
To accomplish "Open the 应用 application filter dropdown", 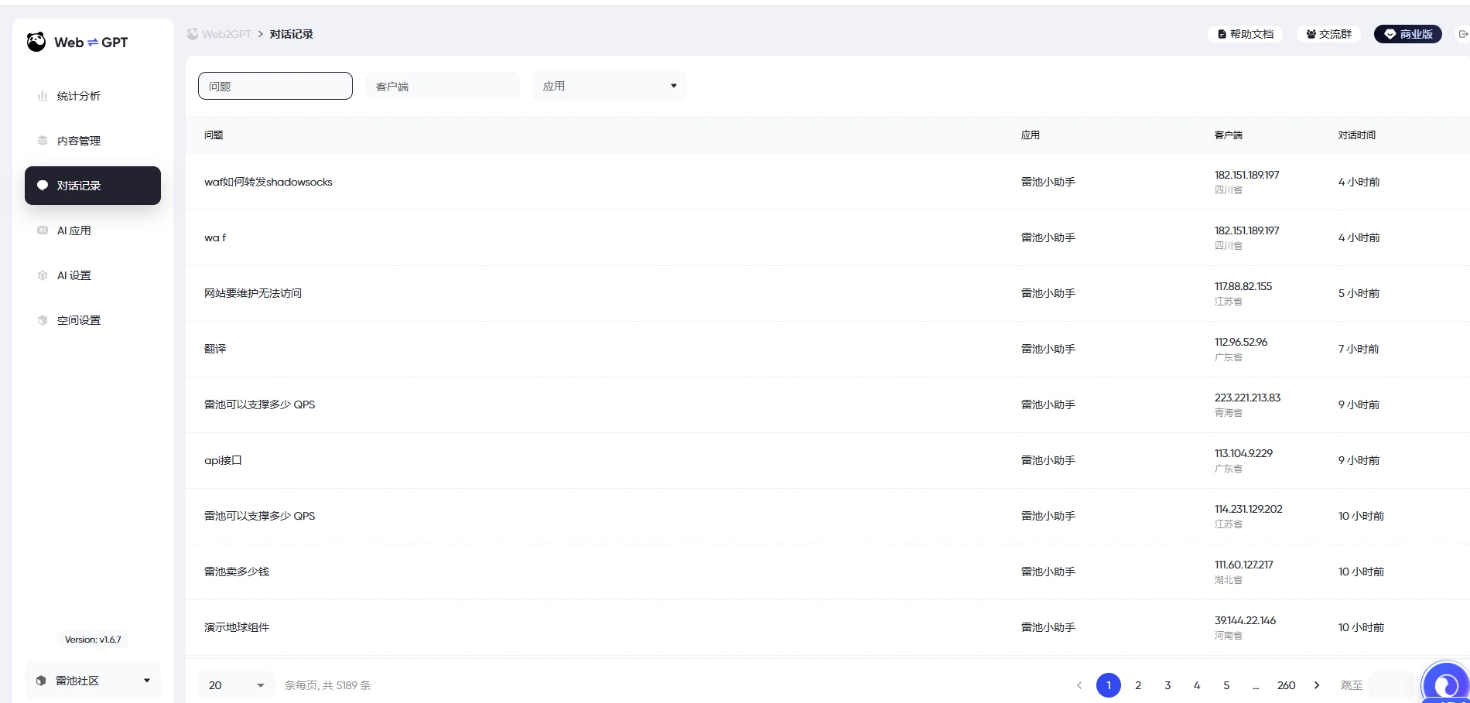I will click(x=610, y=86).
